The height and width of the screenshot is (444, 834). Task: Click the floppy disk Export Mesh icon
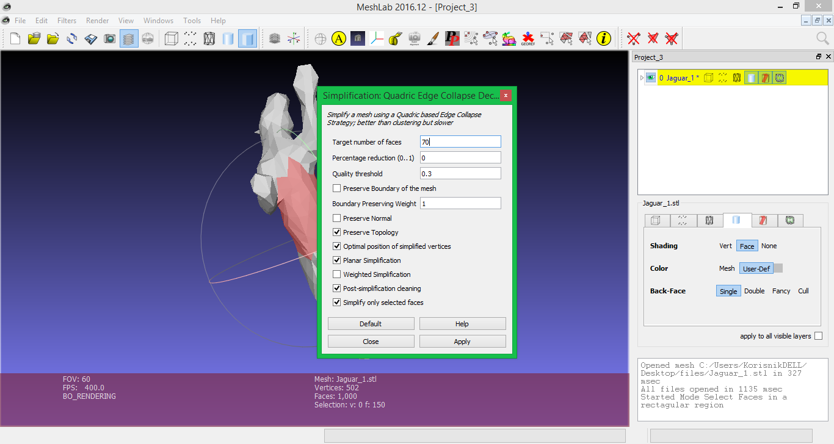91,39
